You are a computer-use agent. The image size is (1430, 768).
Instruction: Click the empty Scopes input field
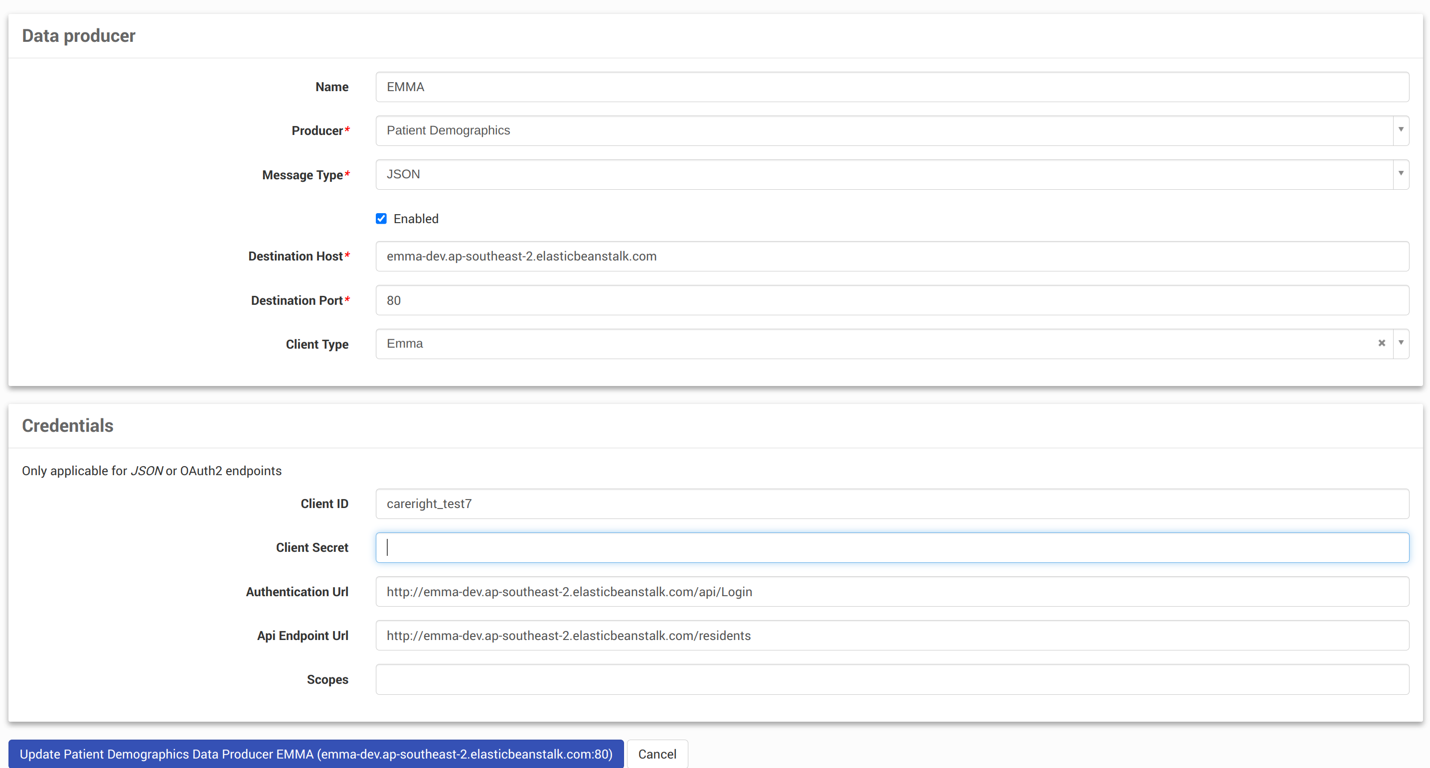coord(892,679)
